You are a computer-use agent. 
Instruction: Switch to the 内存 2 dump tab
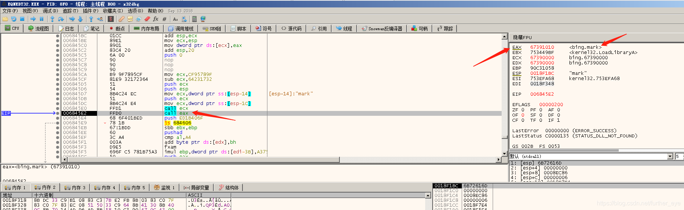[x=45, y=188]
